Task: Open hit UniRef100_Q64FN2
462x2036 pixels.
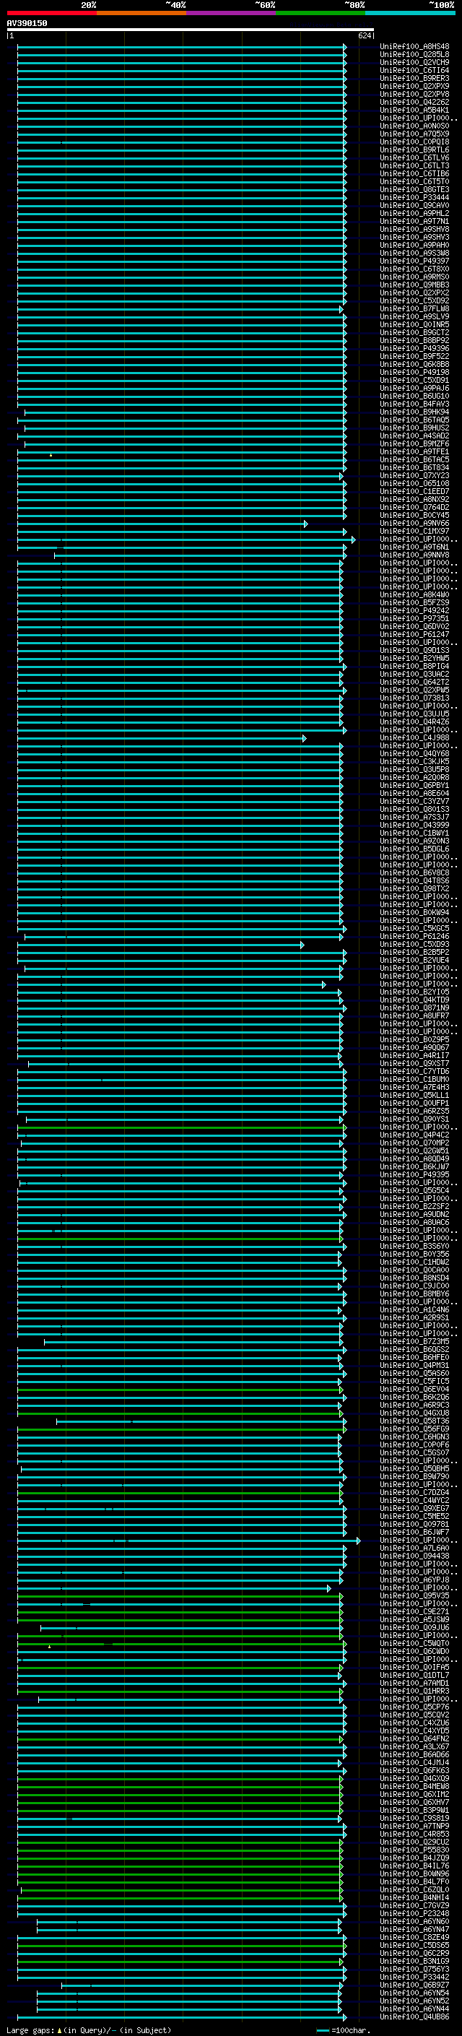Action: [x=414, y=1739]
